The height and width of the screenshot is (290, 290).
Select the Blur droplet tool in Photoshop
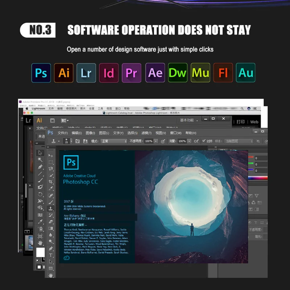click(x=51, y=235)
